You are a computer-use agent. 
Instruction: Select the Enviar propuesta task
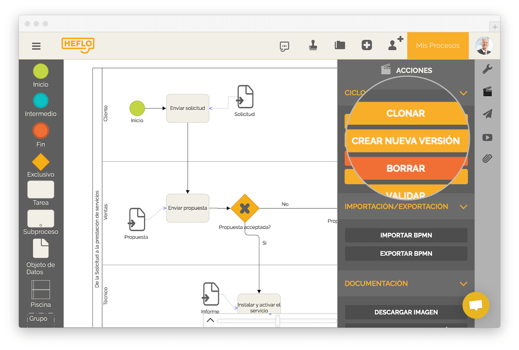188,208
